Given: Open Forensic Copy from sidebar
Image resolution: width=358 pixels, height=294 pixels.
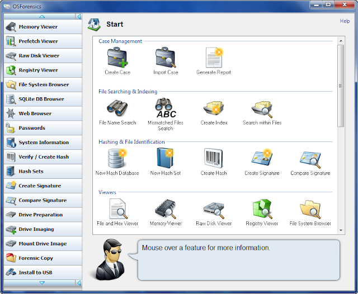Looking at the screenshot, I should (43, 258).
